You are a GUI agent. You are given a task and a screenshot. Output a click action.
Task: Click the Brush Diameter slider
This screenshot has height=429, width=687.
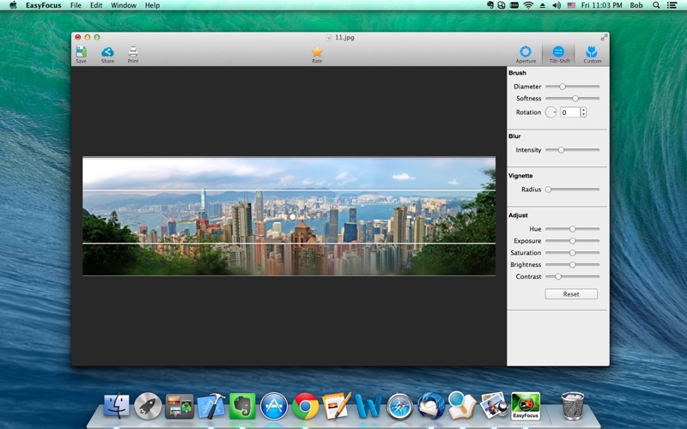click(x=572, y=87)
